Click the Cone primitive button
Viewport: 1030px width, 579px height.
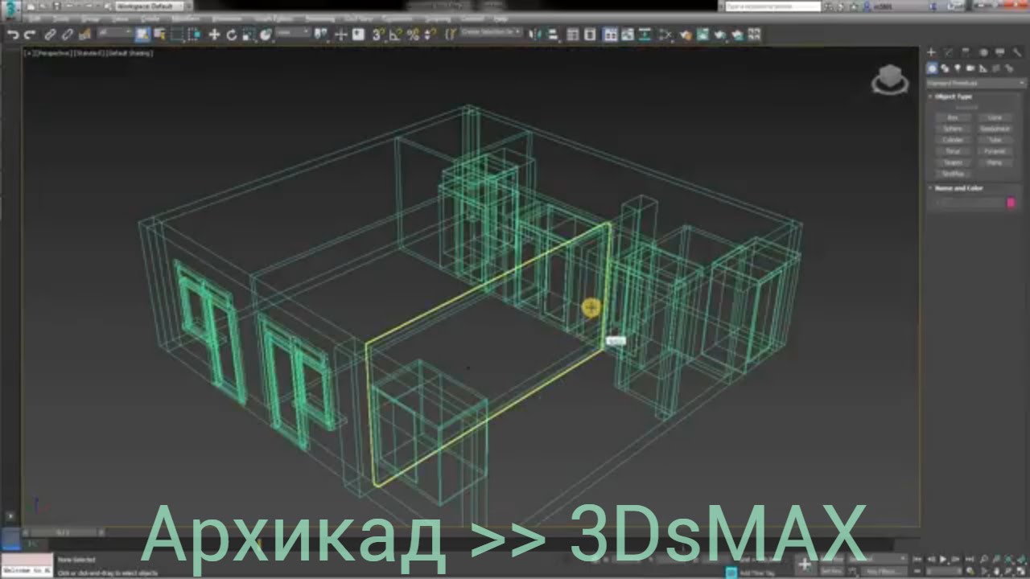pyautogui.click(x=995, y=117)
